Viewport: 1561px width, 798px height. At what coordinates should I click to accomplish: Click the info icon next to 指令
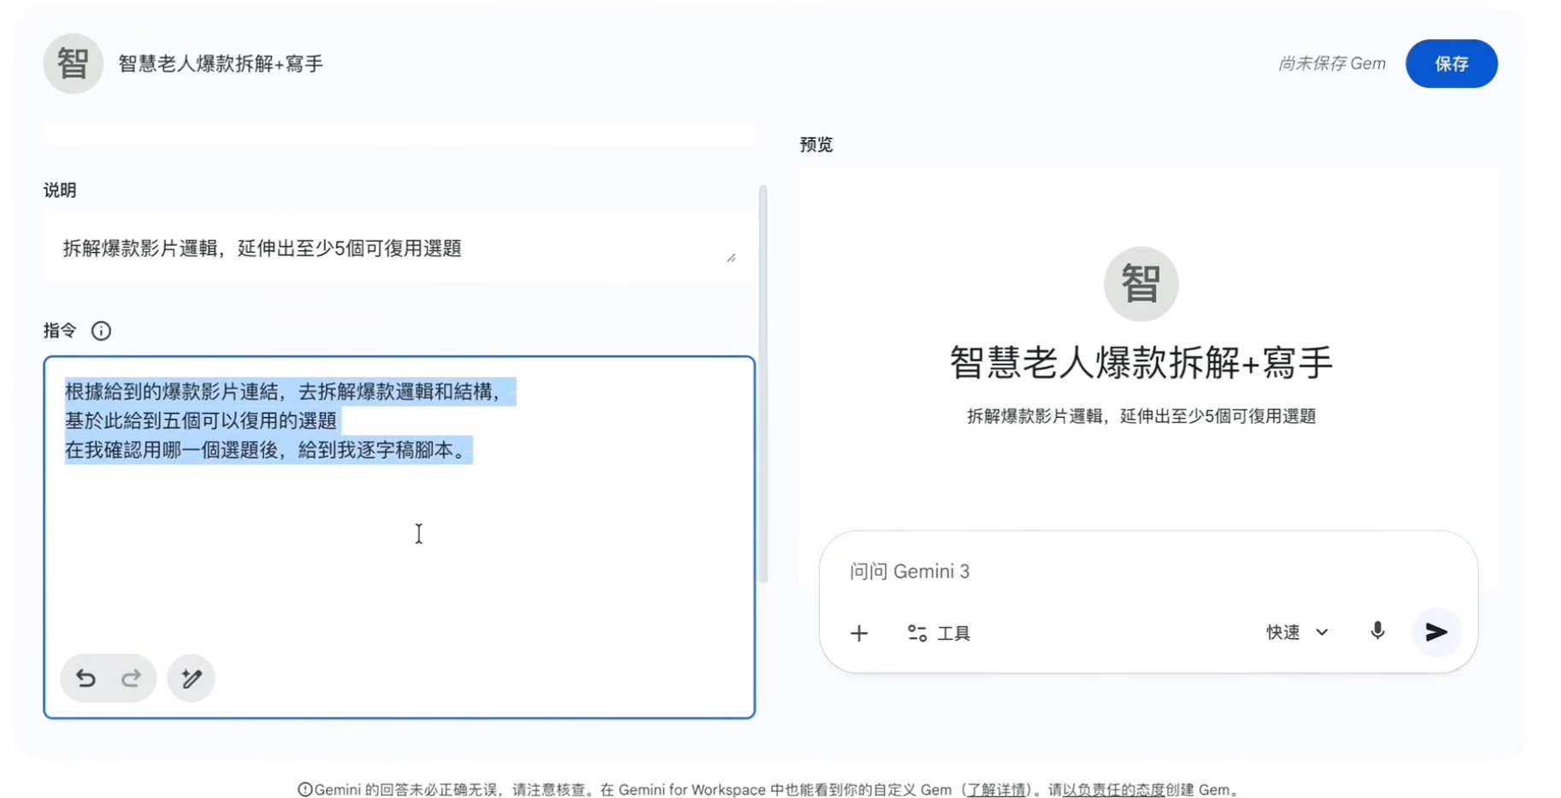101,331
